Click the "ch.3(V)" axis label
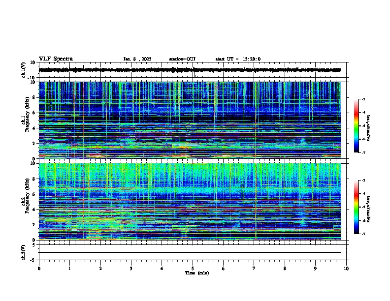The width and height of the screenshot is (390, 301). point(24,253)
